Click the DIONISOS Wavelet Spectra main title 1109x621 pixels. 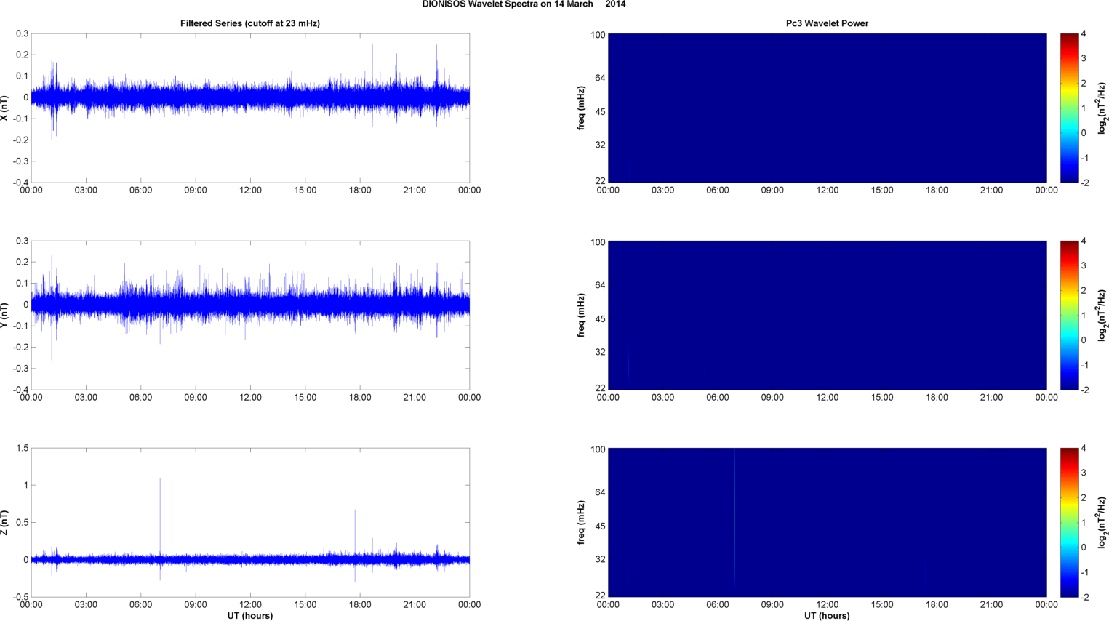pos(524,4)
